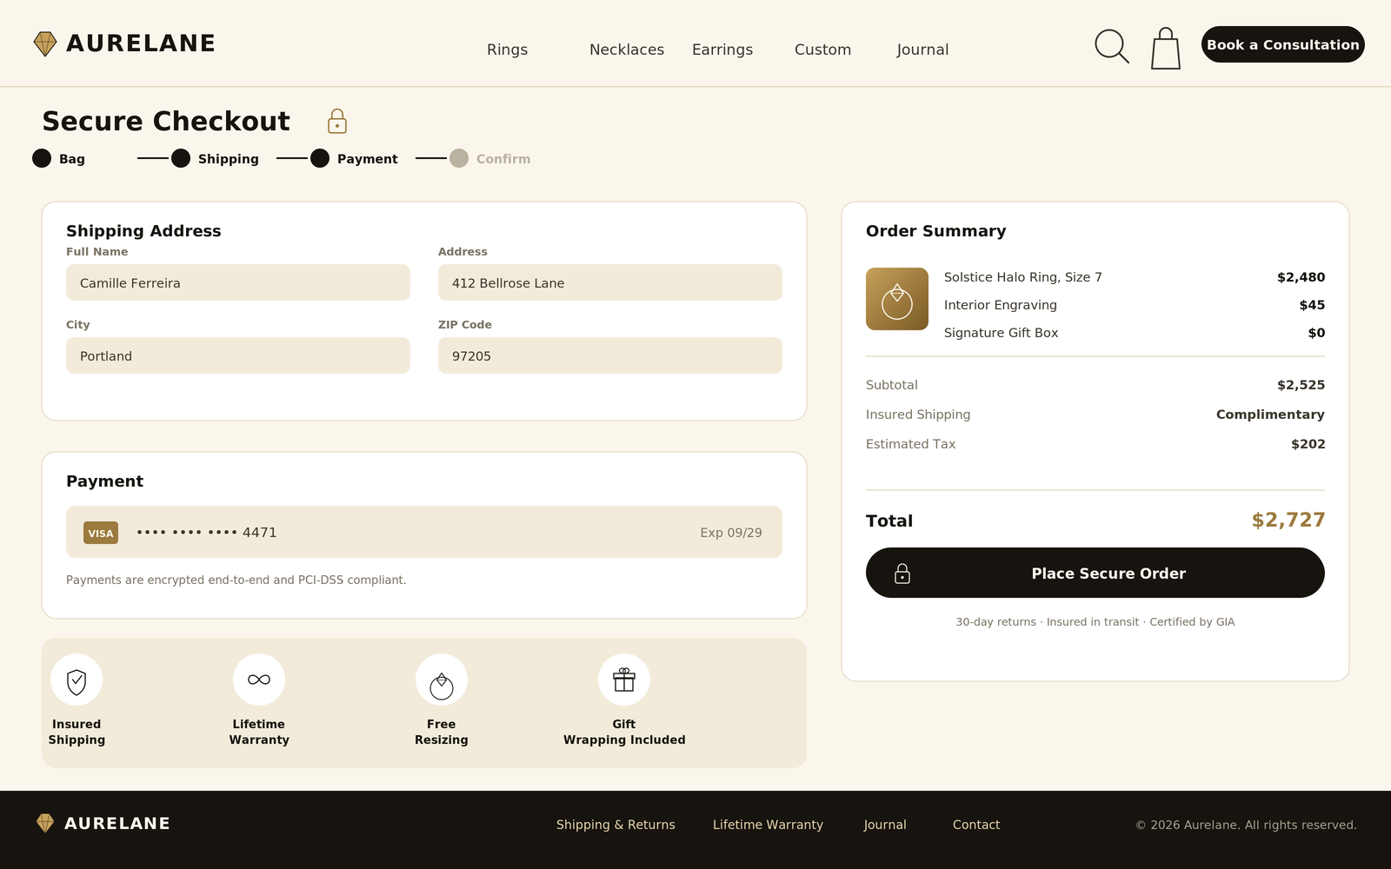Viewport: 1391px width, 869px height.
Task: Open Lifetime Warranty footer link
Action: 768,825
